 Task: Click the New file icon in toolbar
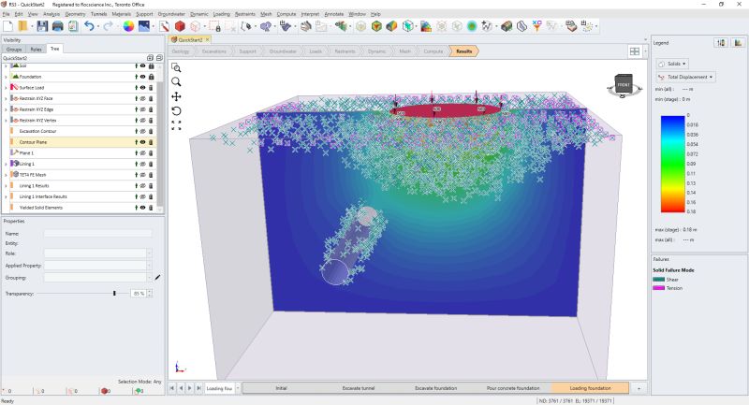coord(8,26)
